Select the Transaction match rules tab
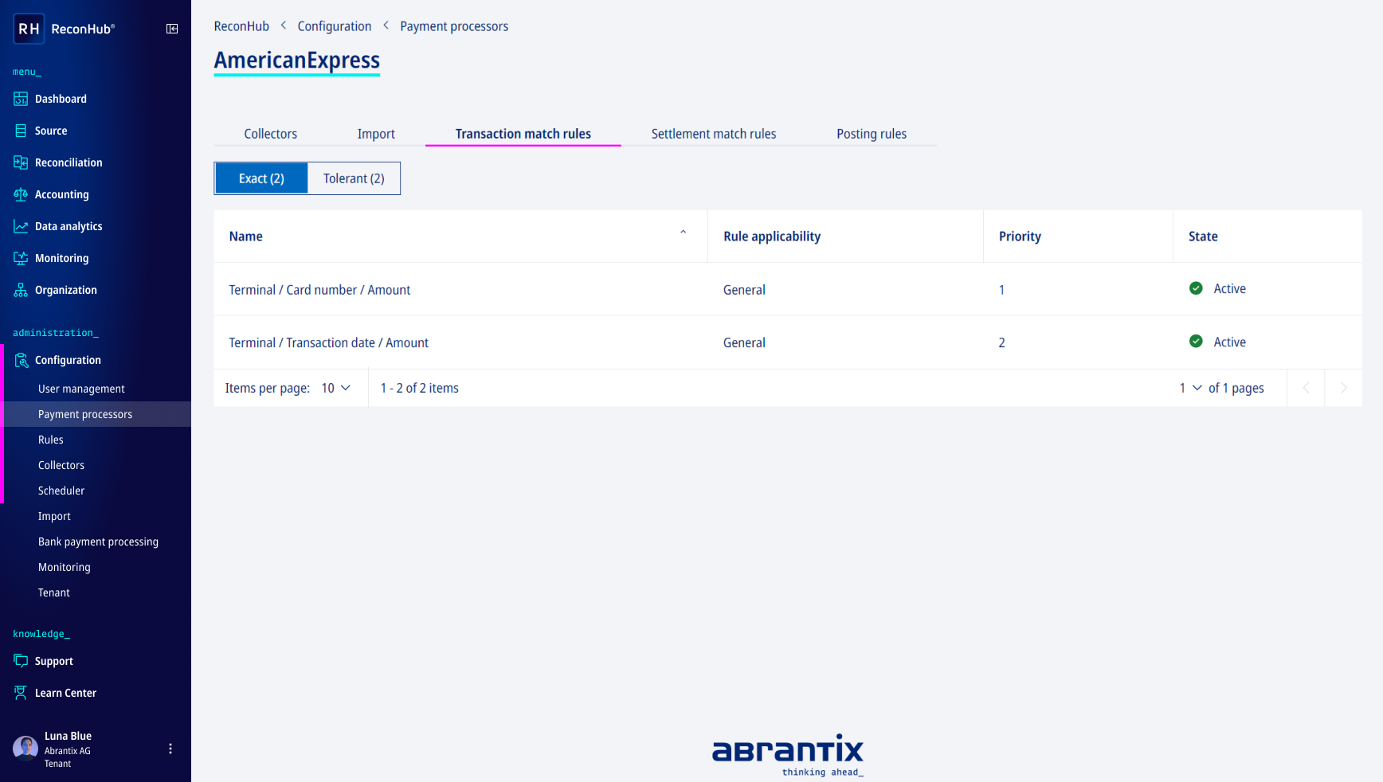This screenshot has width=1383, height=782. click(523, 134)
